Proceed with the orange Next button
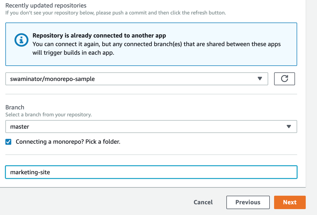317x215 pixels. [x=290, y=202]
